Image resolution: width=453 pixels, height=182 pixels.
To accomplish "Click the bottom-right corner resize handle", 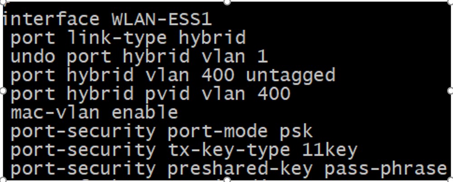I will click(450, 179).
